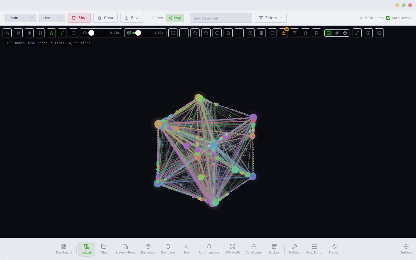
Task: Open the warnings icon with 99 badge
Action: click(283, 33)
